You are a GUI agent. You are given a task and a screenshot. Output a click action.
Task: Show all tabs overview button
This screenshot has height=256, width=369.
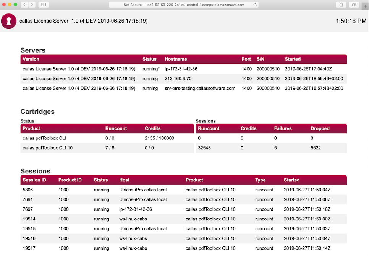pos(354,5)
